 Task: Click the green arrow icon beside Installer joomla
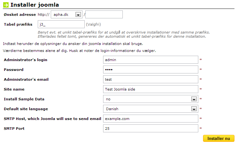[6, 5]
